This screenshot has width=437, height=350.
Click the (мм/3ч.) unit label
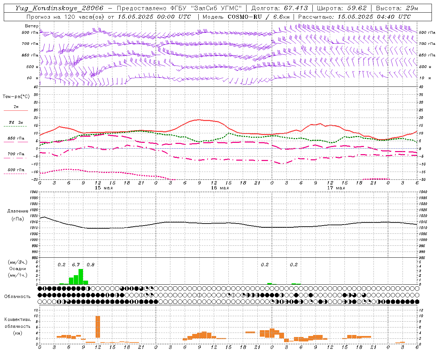(x=17, y=262)
